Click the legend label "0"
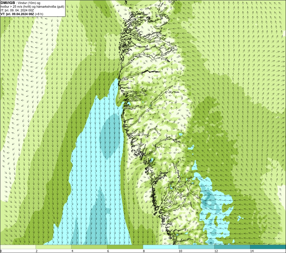This screenshot has width=286, height=253. (1, 251)
